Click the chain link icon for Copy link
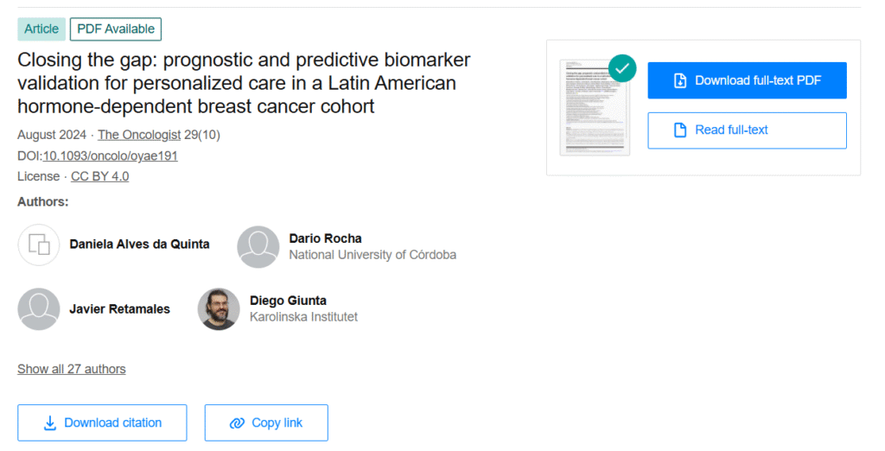885x451 pixels. 237,422
